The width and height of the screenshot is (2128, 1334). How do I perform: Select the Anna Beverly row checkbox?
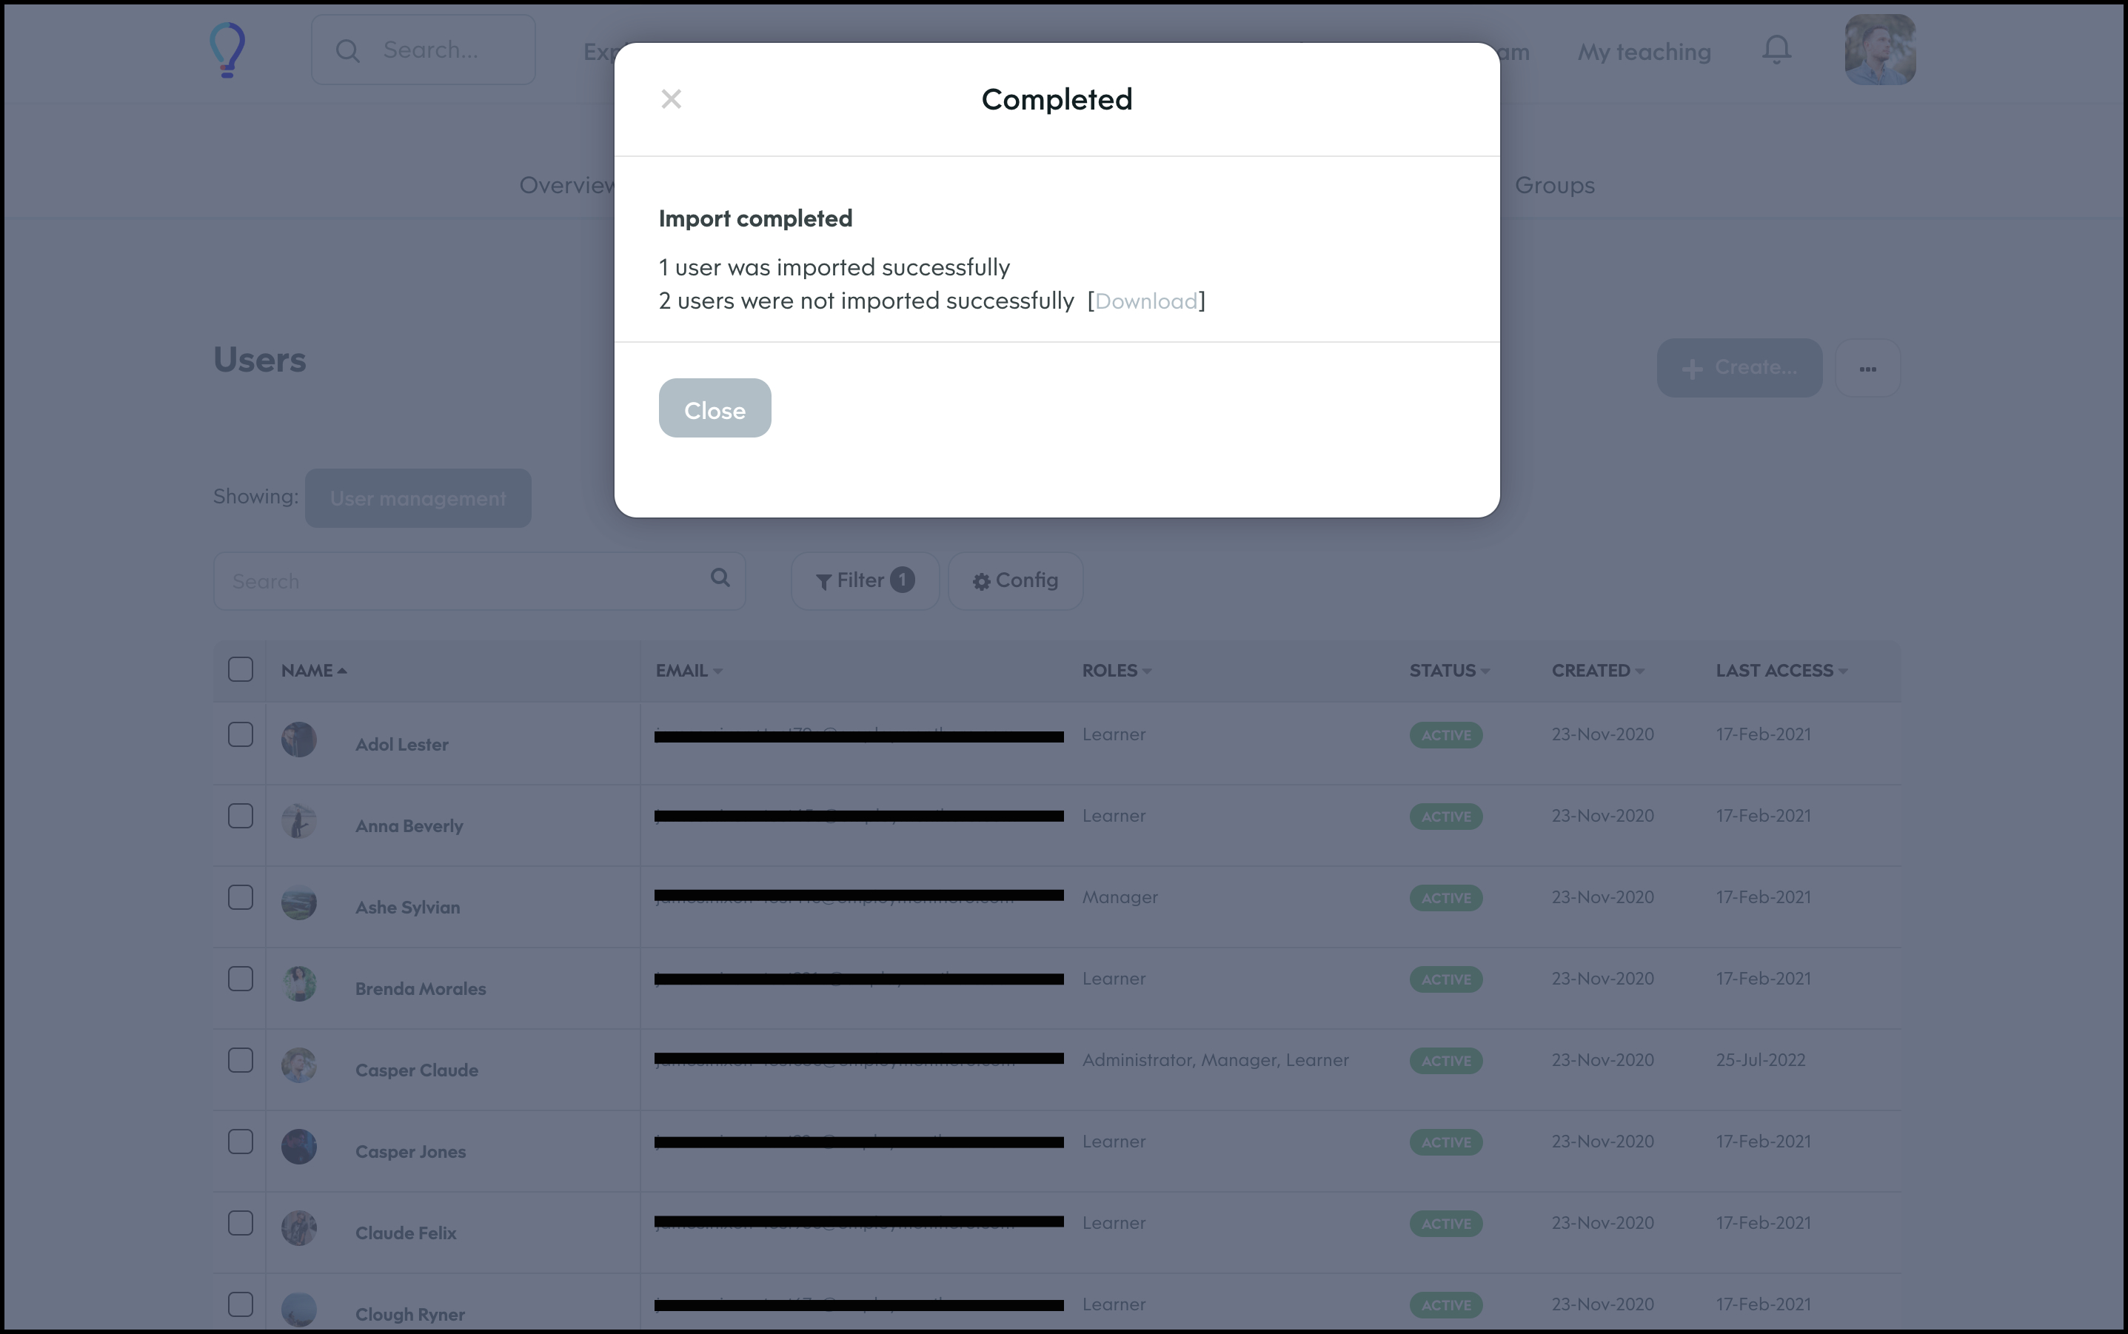pos(240,815)
